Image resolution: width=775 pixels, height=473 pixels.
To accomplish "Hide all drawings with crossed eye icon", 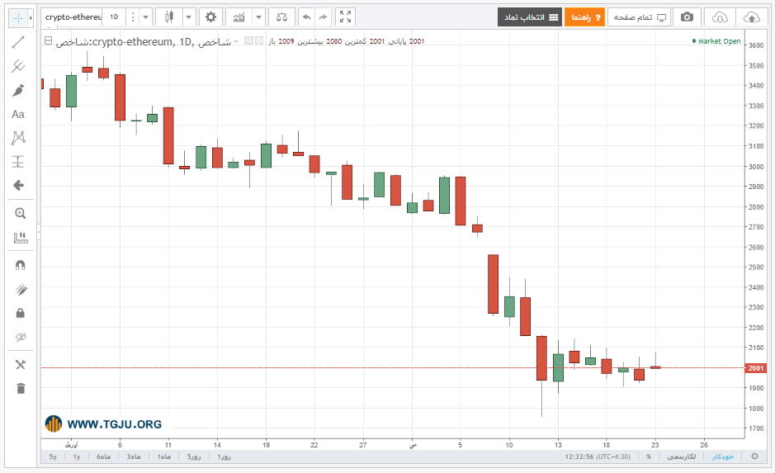I will click(x=21, y=337).
